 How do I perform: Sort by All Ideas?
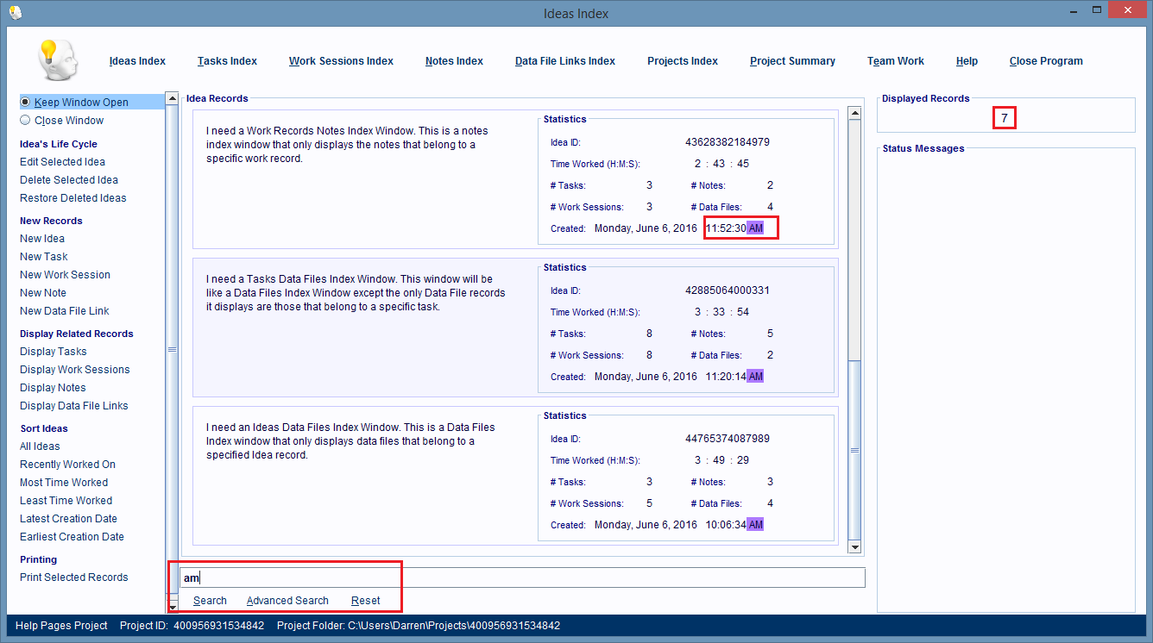(40, 446)
